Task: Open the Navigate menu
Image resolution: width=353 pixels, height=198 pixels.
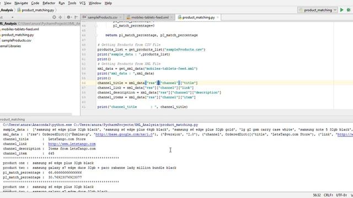Action: (x=21, y=3)
